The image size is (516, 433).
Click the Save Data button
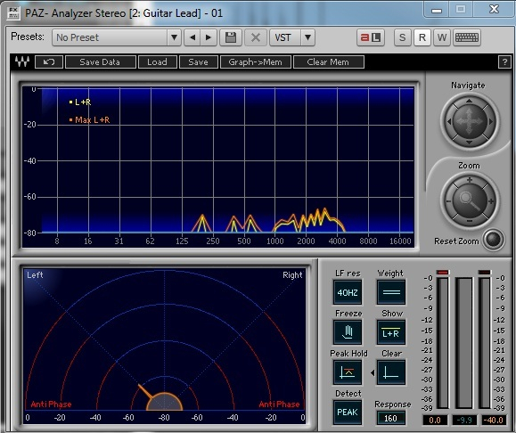[x=101, y=61]
